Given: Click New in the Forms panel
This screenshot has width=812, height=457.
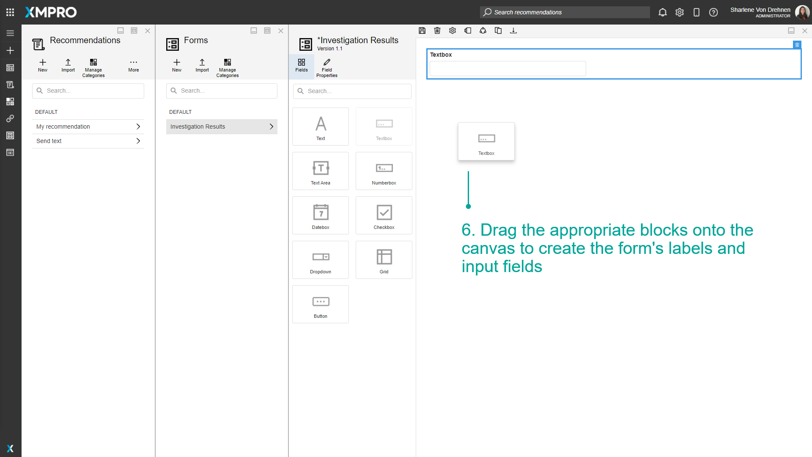Looking at the screenshot, I should [x=176, y=65].
